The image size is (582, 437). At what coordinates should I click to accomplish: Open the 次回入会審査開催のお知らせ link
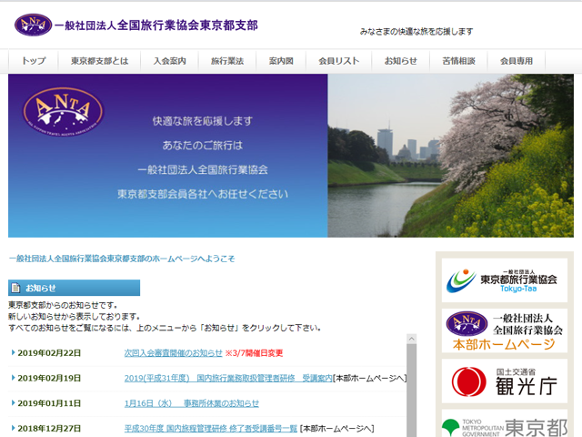tap(173, 353)
